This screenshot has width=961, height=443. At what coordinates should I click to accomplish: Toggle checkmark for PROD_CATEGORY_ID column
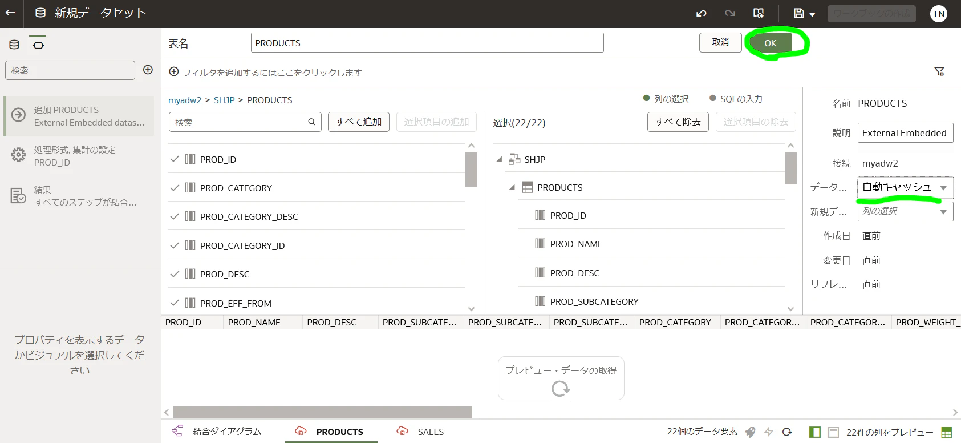(175, 245)
